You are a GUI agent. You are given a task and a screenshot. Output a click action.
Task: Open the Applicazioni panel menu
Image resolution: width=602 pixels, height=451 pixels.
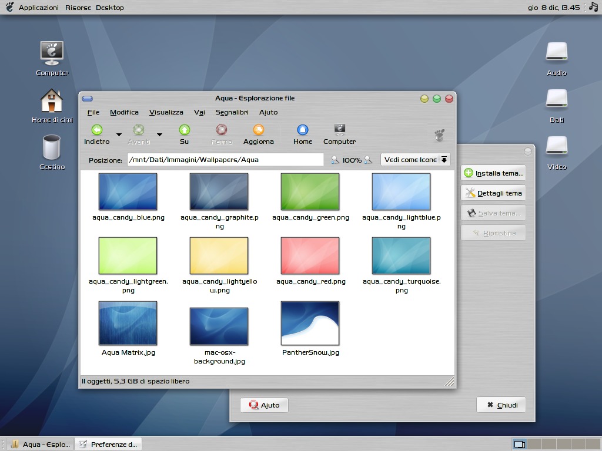click(38, 7)
